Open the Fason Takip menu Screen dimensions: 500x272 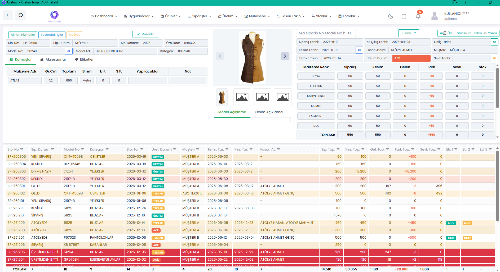291,16
